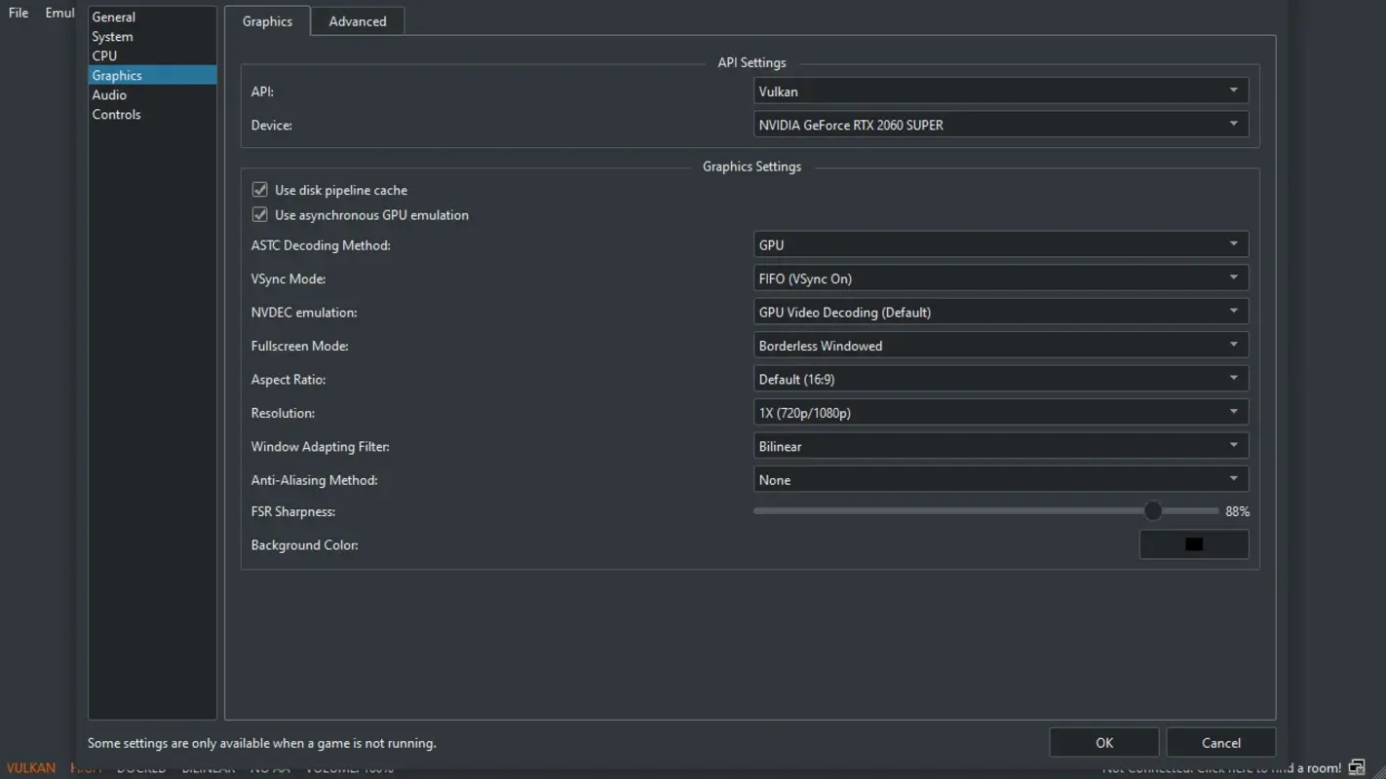This screenshot has width=1386, height=779.
Task: Confirm settings with the OK button
Action: [1103, 742]
